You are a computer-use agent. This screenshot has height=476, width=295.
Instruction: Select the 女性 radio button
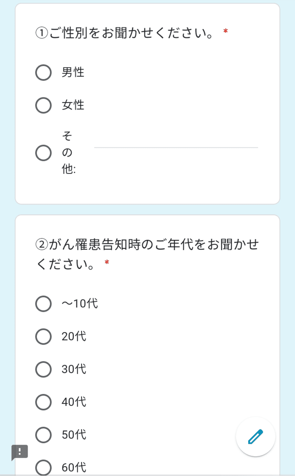(x=43, y=106)
